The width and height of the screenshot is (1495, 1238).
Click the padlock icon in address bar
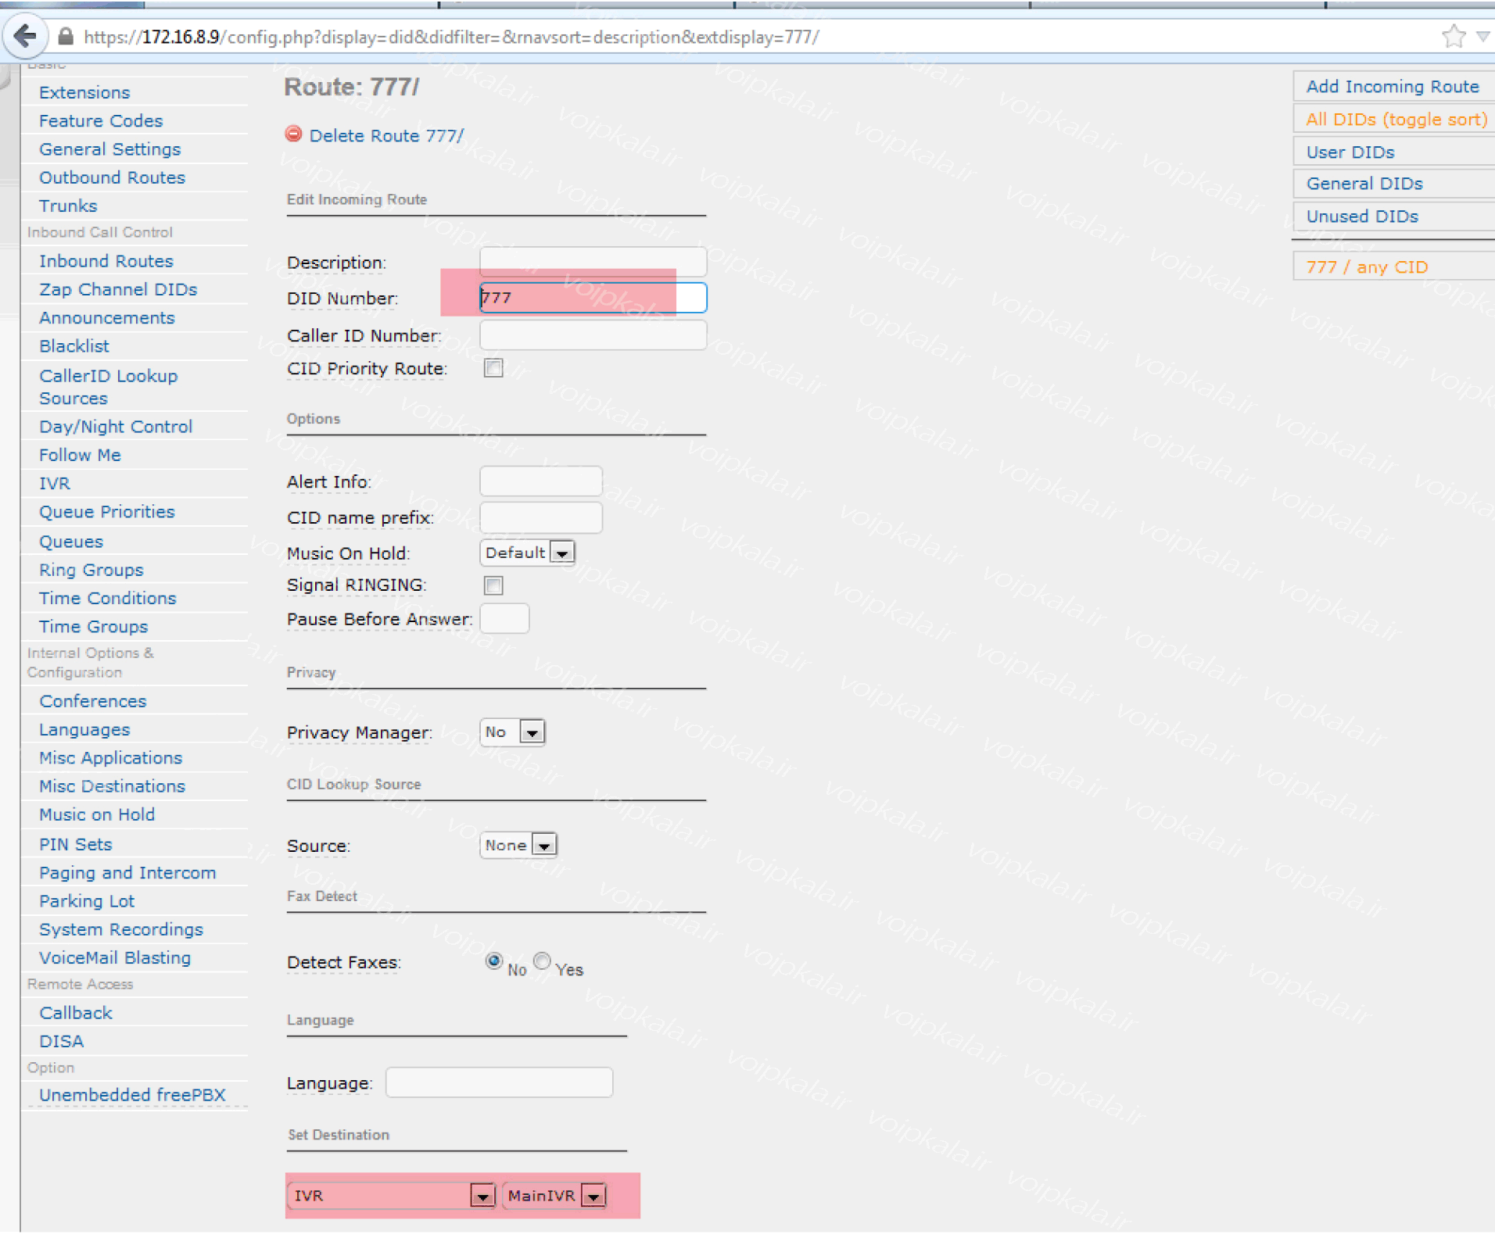(x=66, y=37)
